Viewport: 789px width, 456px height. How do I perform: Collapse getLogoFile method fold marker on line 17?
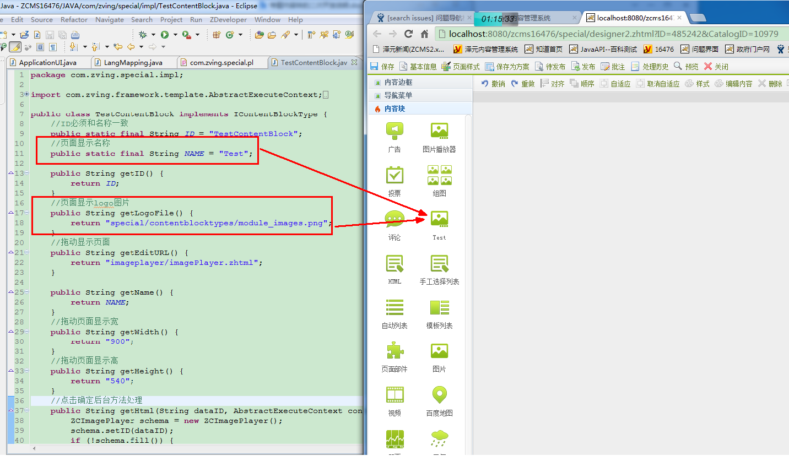pyautogui.click(x=11, y=213)
